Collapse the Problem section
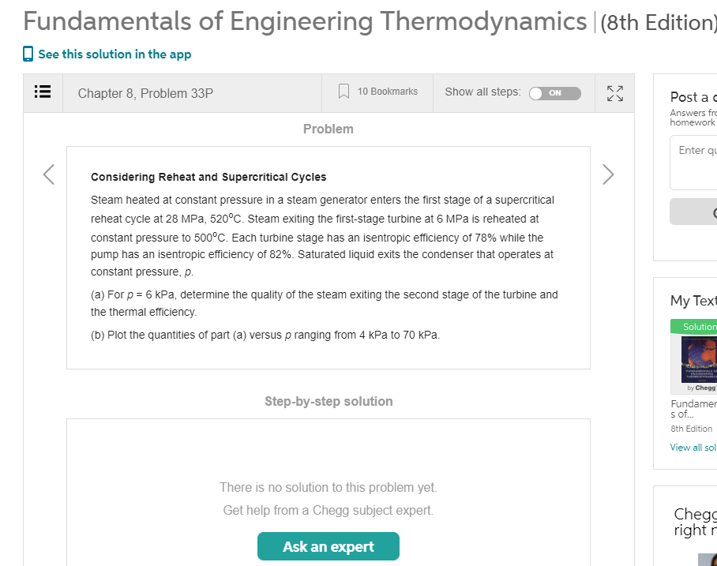Image resolution: width=717 pixels, height=566 pixels. point(328,128)
